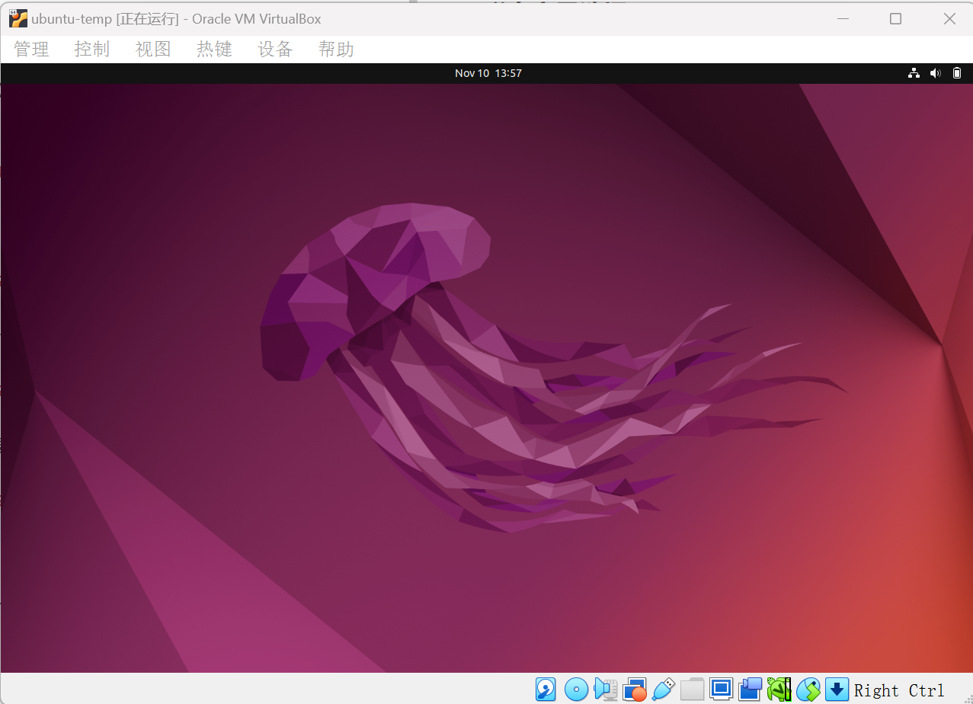Open the 帮助 menu
This screenshot has width=973, height=704.
tap(336, 50)
